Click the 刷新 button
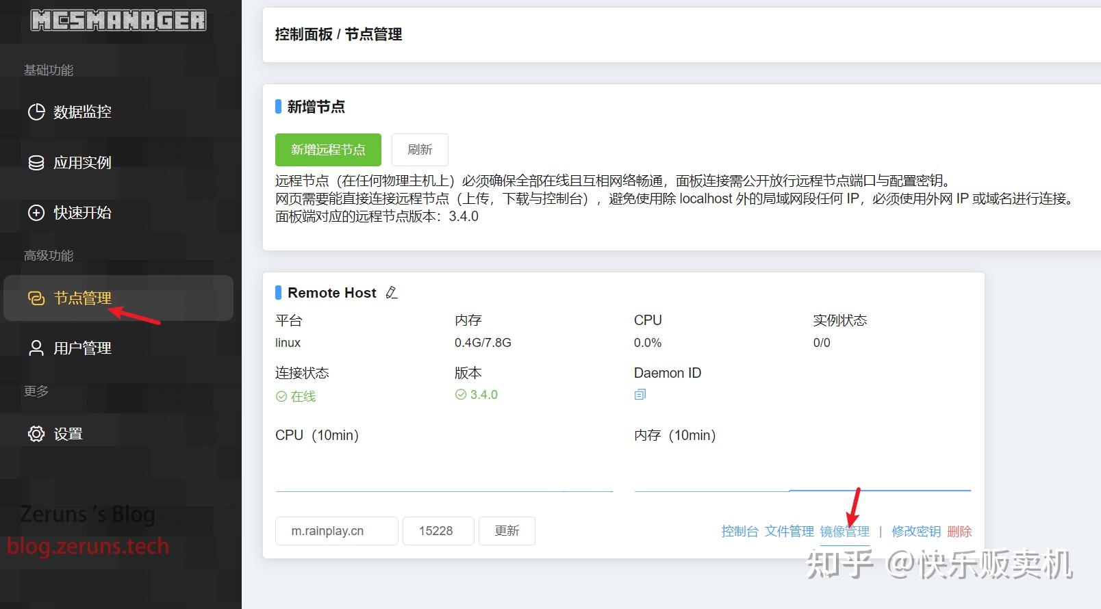The width and height of the screenshot is (1101, 609). (420, 150)
